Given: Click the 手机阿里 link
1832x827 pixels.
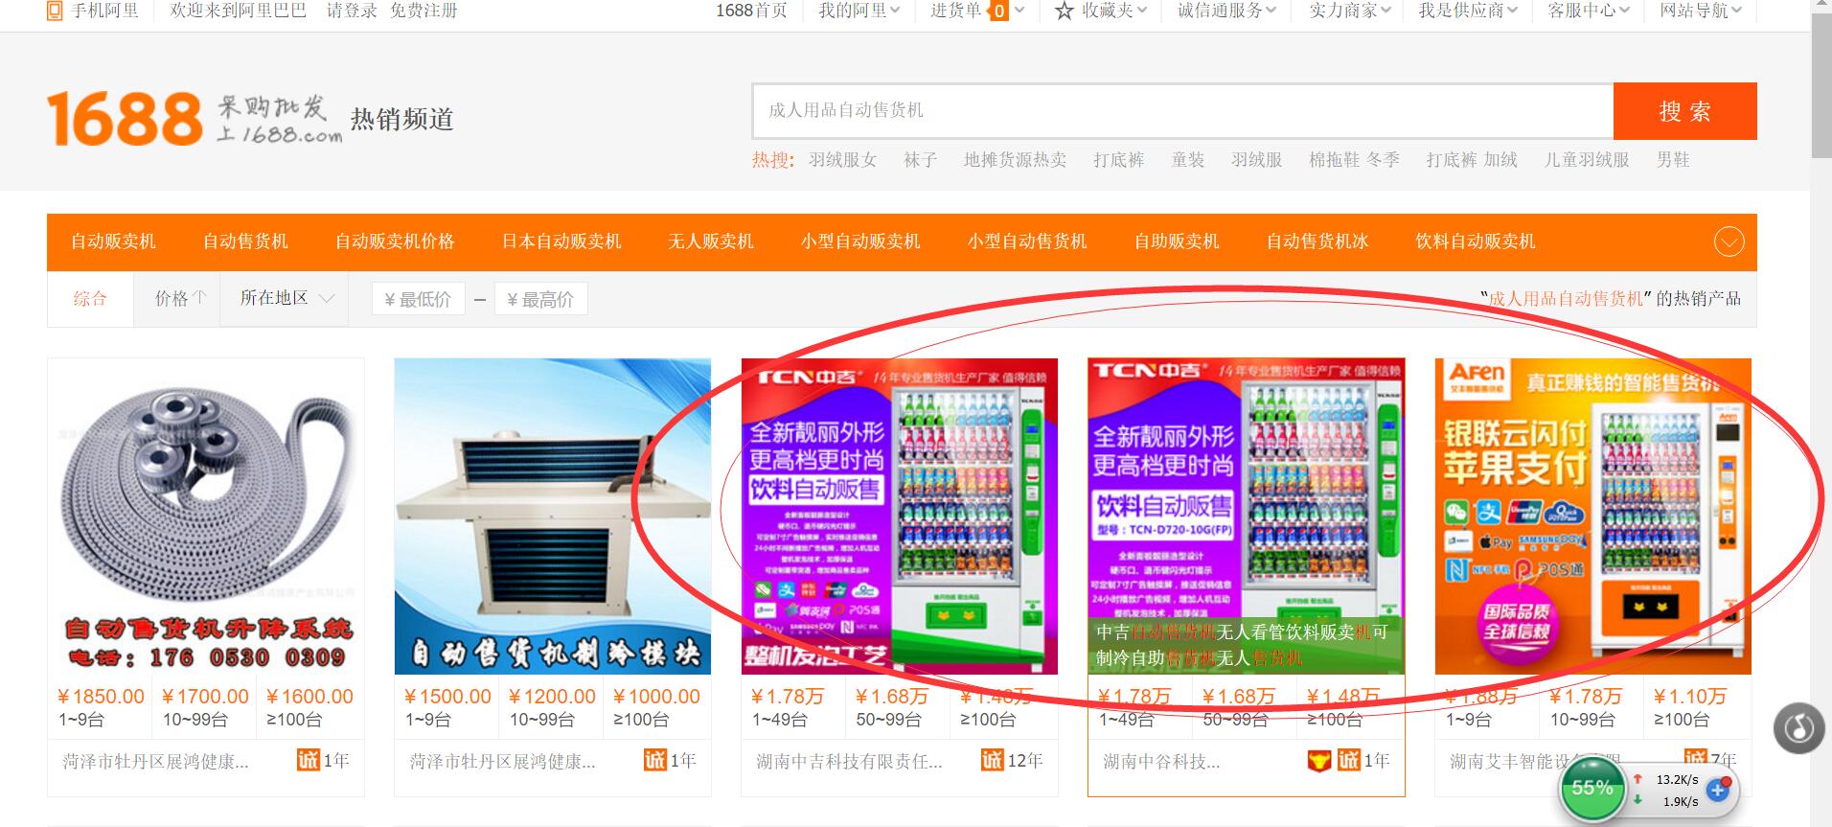Looking at the screenshot, I should coord(105,11).
